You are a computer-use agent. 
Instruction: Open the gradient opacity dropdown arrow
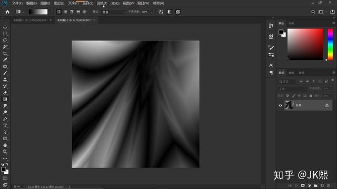click(151, 12)
